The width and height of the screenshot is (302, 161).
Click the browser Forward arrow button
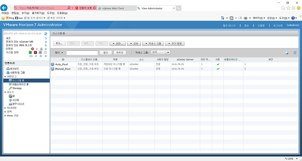10,8
